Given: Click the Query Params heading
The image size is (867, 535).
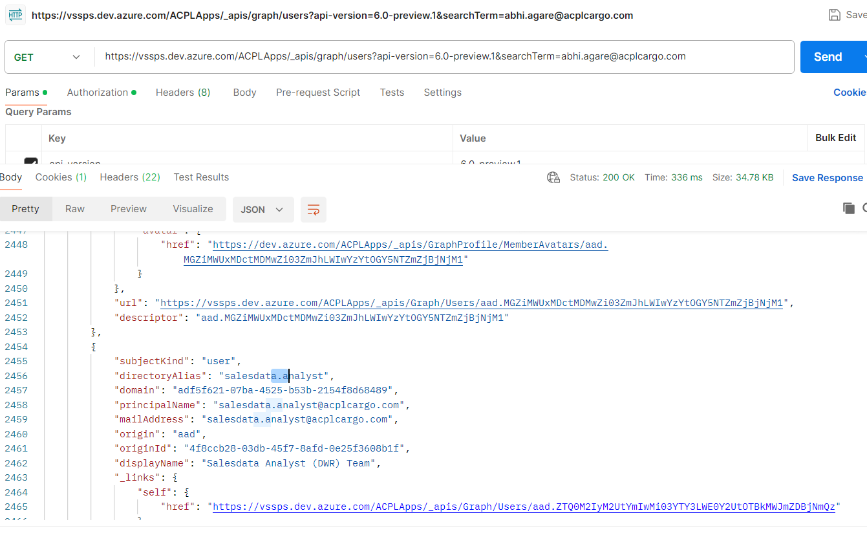Looking at the screenshot, I should [x=38, y=112].
